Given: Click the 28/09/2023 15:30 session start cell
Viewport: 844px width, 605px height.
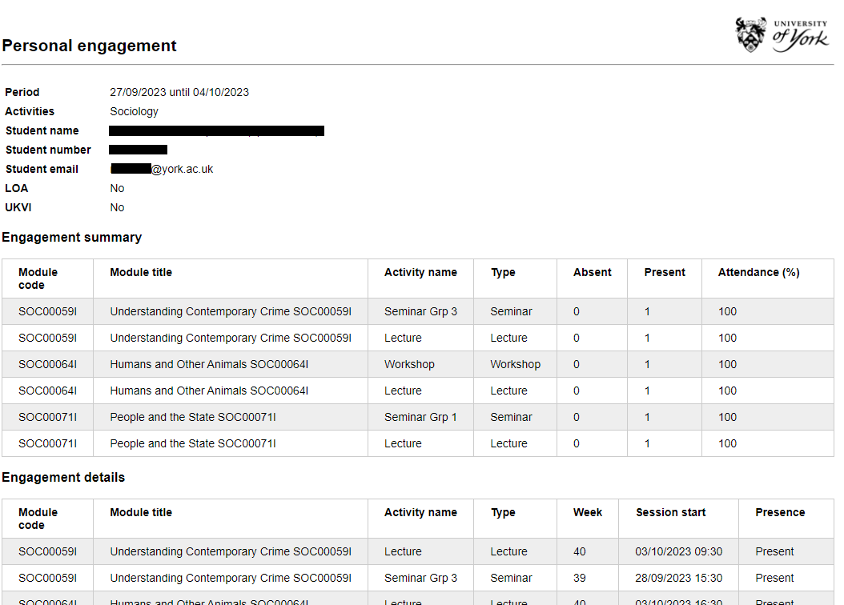Looking at the screenshot, I should pos(679,578).
